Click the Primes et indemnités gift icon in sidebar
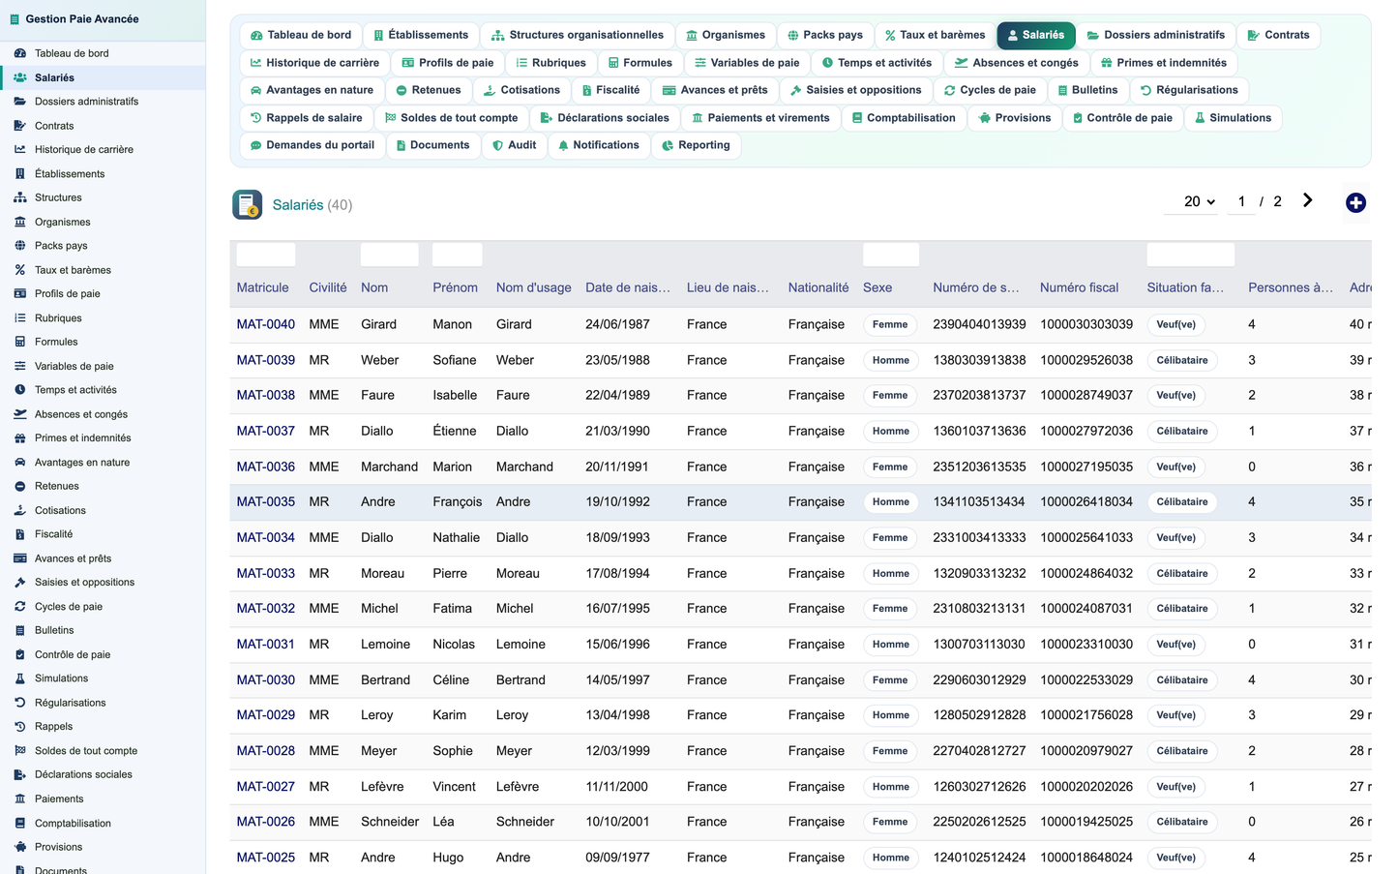This screenshot has width=1398, height=874. point(20,437)
